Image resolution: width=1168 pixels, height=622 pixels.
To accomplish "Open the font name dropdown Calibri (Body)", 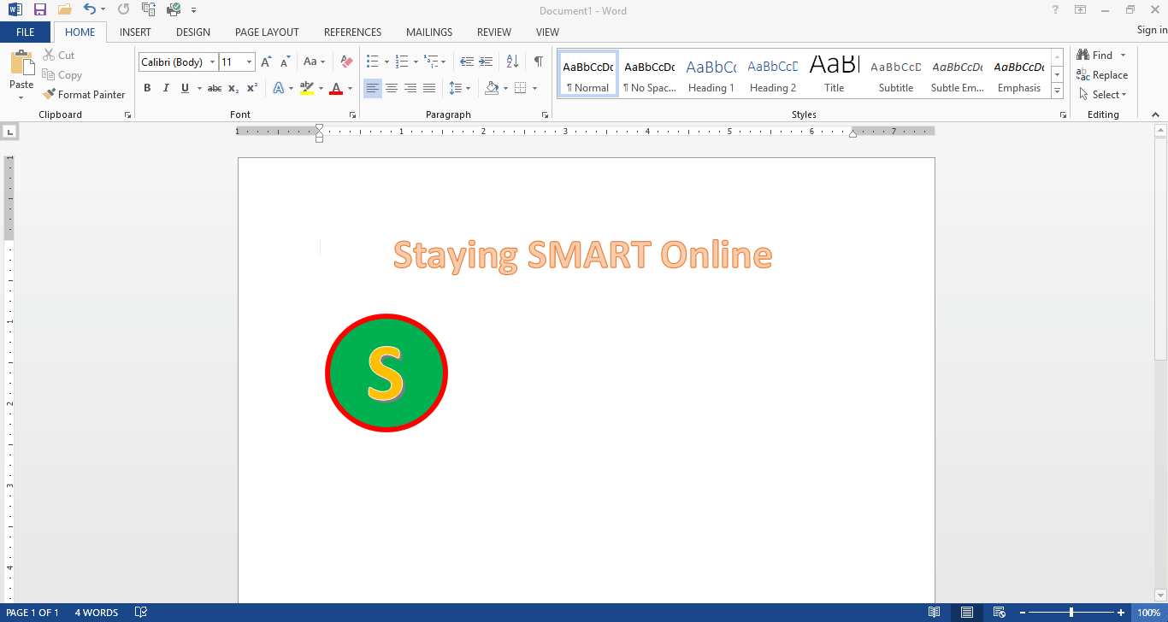I will 213,62.
